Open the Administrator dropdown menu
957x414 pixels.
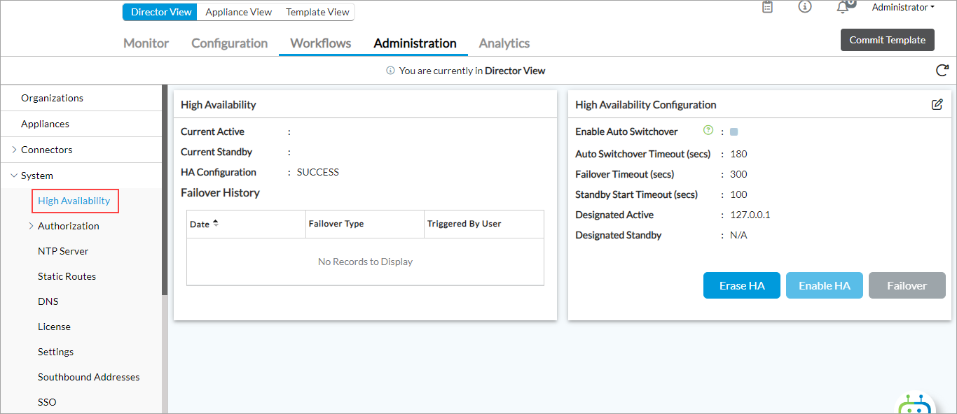(902, 7)
